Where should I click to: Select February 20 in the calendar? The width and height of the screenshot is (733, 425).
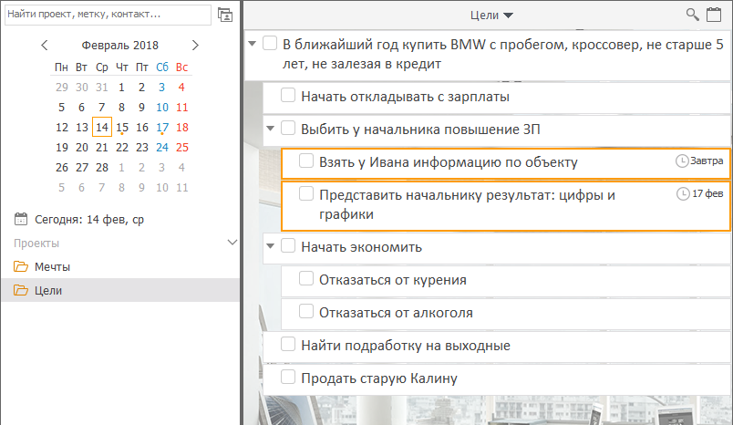[82, 147]
